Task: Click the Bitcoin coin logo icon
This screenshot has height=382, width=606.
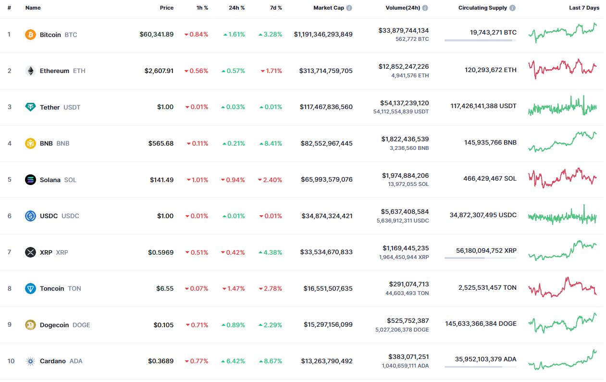Action: click(30, 35)
